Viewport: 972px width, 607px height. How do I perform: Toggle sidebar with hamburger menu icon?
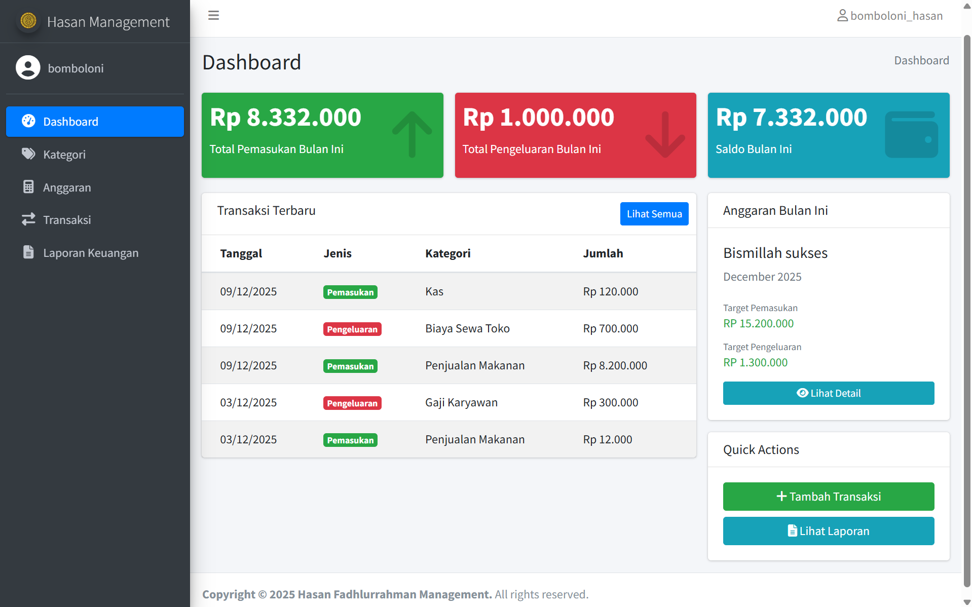pos(213,15)
